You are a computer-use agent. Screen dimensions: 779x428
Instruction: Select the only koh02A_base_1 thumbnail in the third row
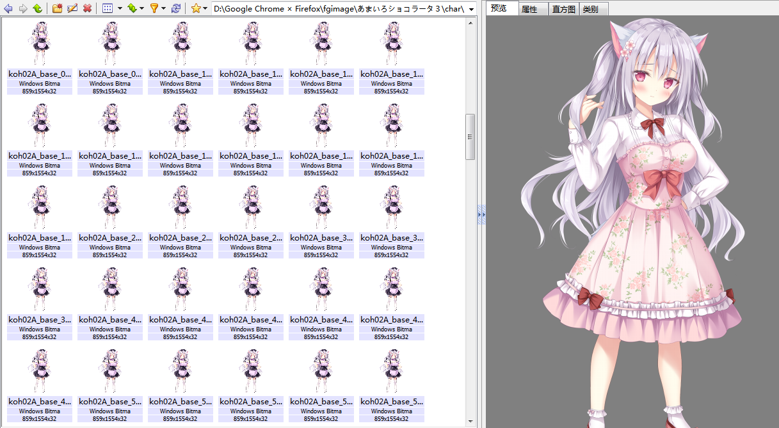(x=40, y=221)
